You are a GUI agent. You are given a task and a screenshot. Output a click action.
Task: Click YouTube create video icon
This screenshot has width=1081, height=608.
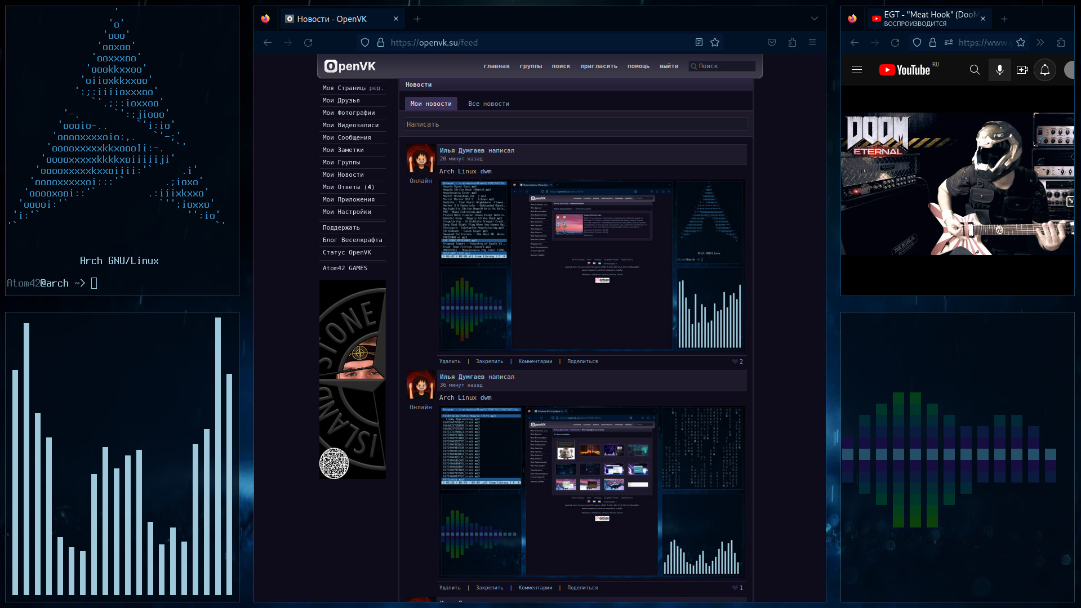(1022, 70)
